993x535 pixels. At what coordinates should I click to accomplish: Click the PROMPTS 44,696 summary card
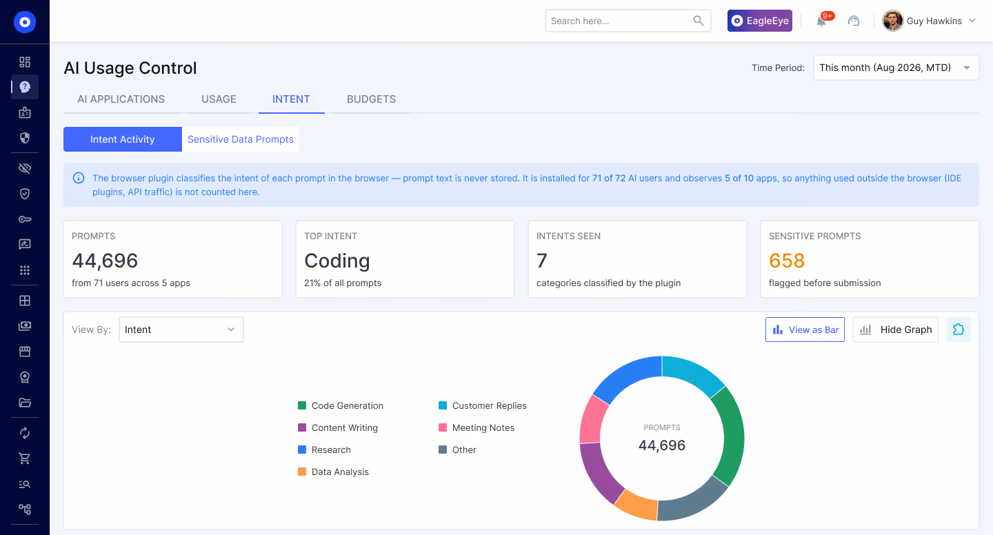172,259
